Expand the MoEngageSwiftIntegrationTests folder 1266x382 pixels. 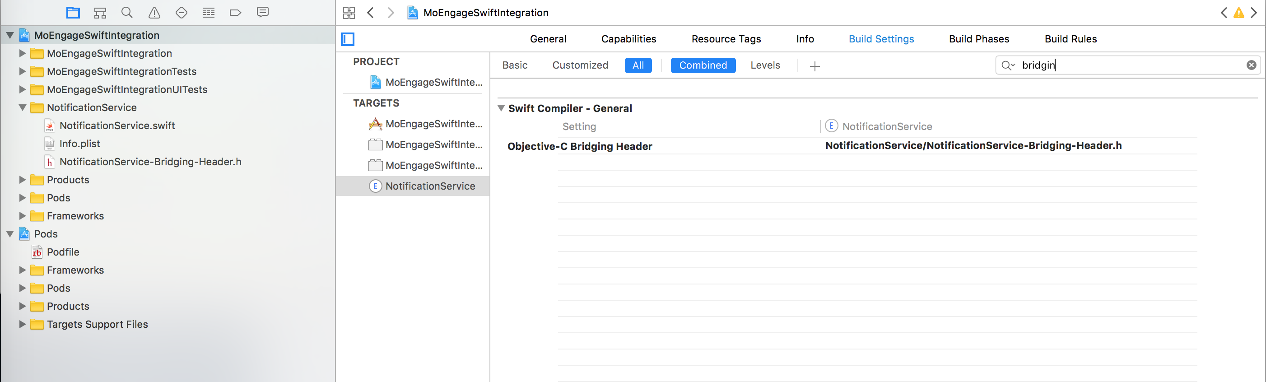[22, 71]
